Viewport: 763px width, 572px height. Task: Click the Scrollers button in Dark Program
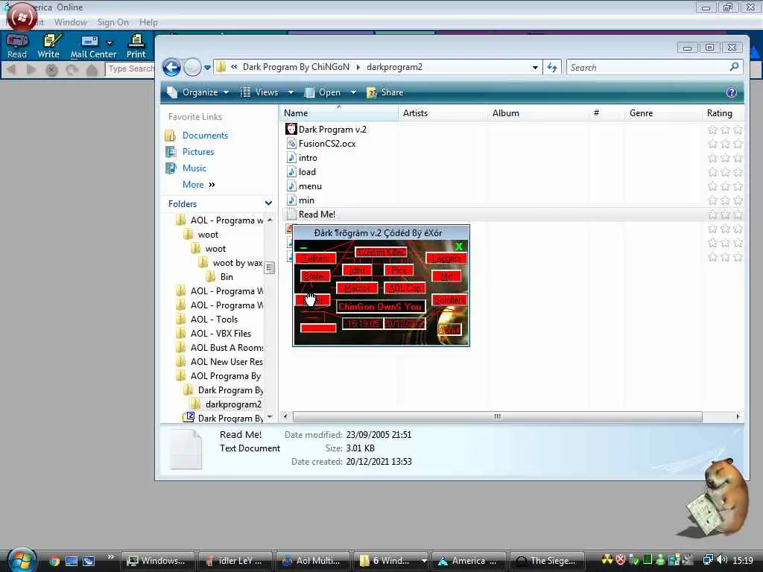coord(449,300)
